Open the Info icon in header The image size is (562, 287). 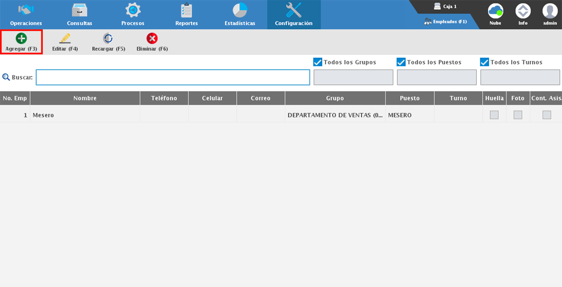523,11
